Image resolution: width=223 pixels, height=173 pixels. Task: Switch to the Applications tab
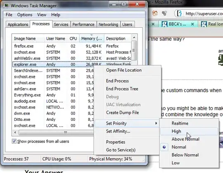click(18, 24)
